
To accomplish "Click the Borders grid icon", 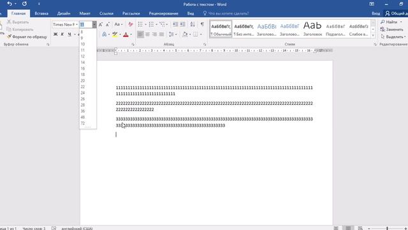I will coord(196,34).
